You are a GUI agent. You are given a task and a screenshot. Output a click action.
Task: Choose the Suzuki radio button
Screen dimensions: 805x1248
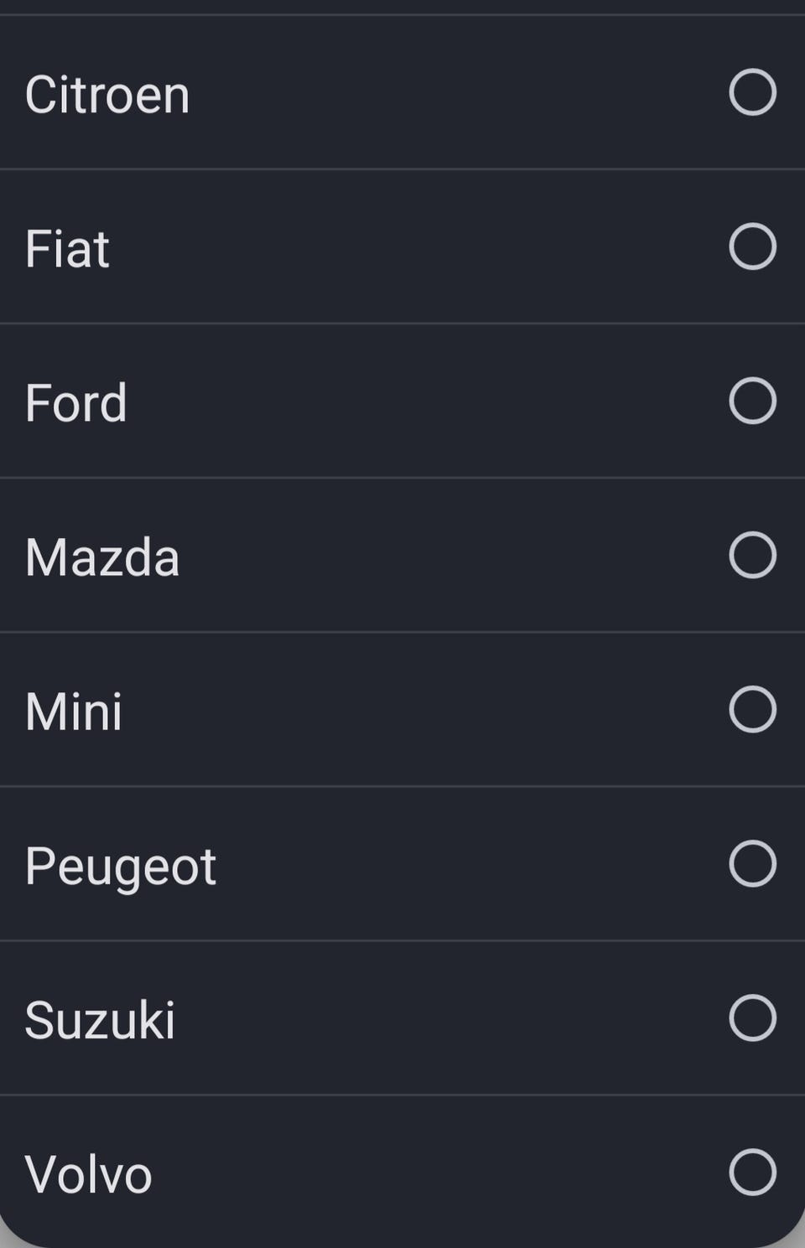tap(752, 1018)
